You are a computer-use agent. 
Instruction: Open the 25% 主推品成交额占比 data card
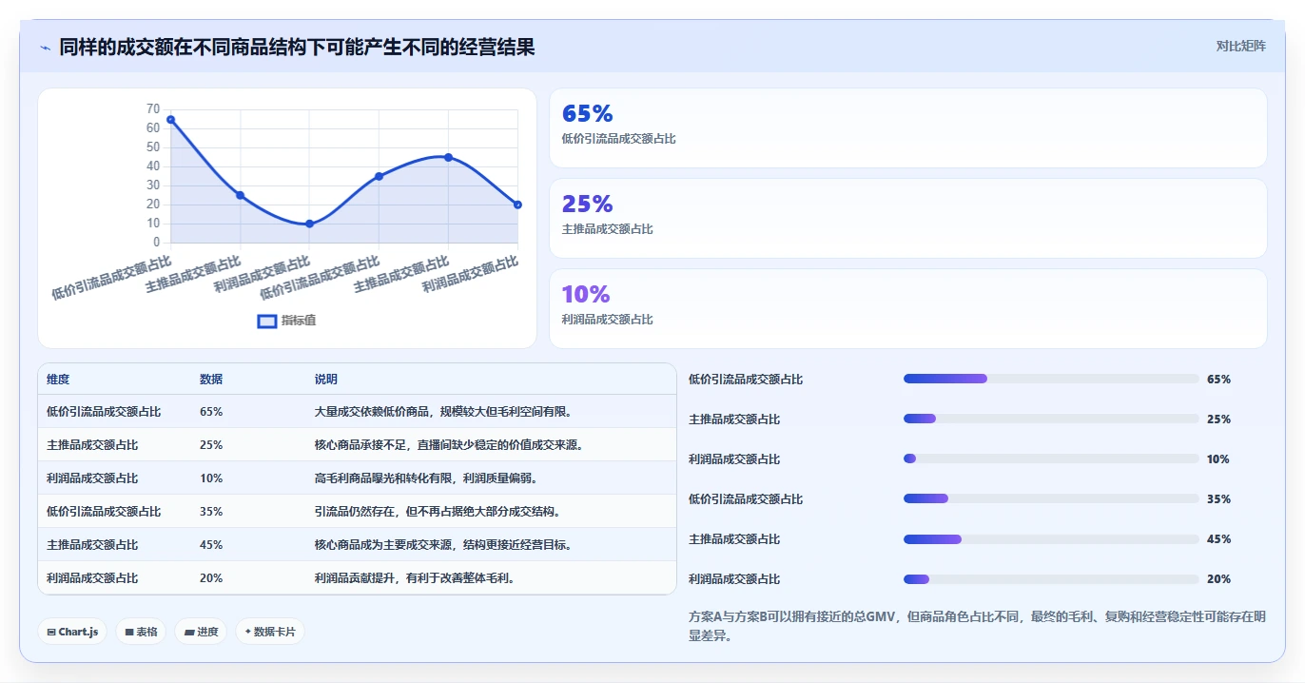tap(908, 219)
